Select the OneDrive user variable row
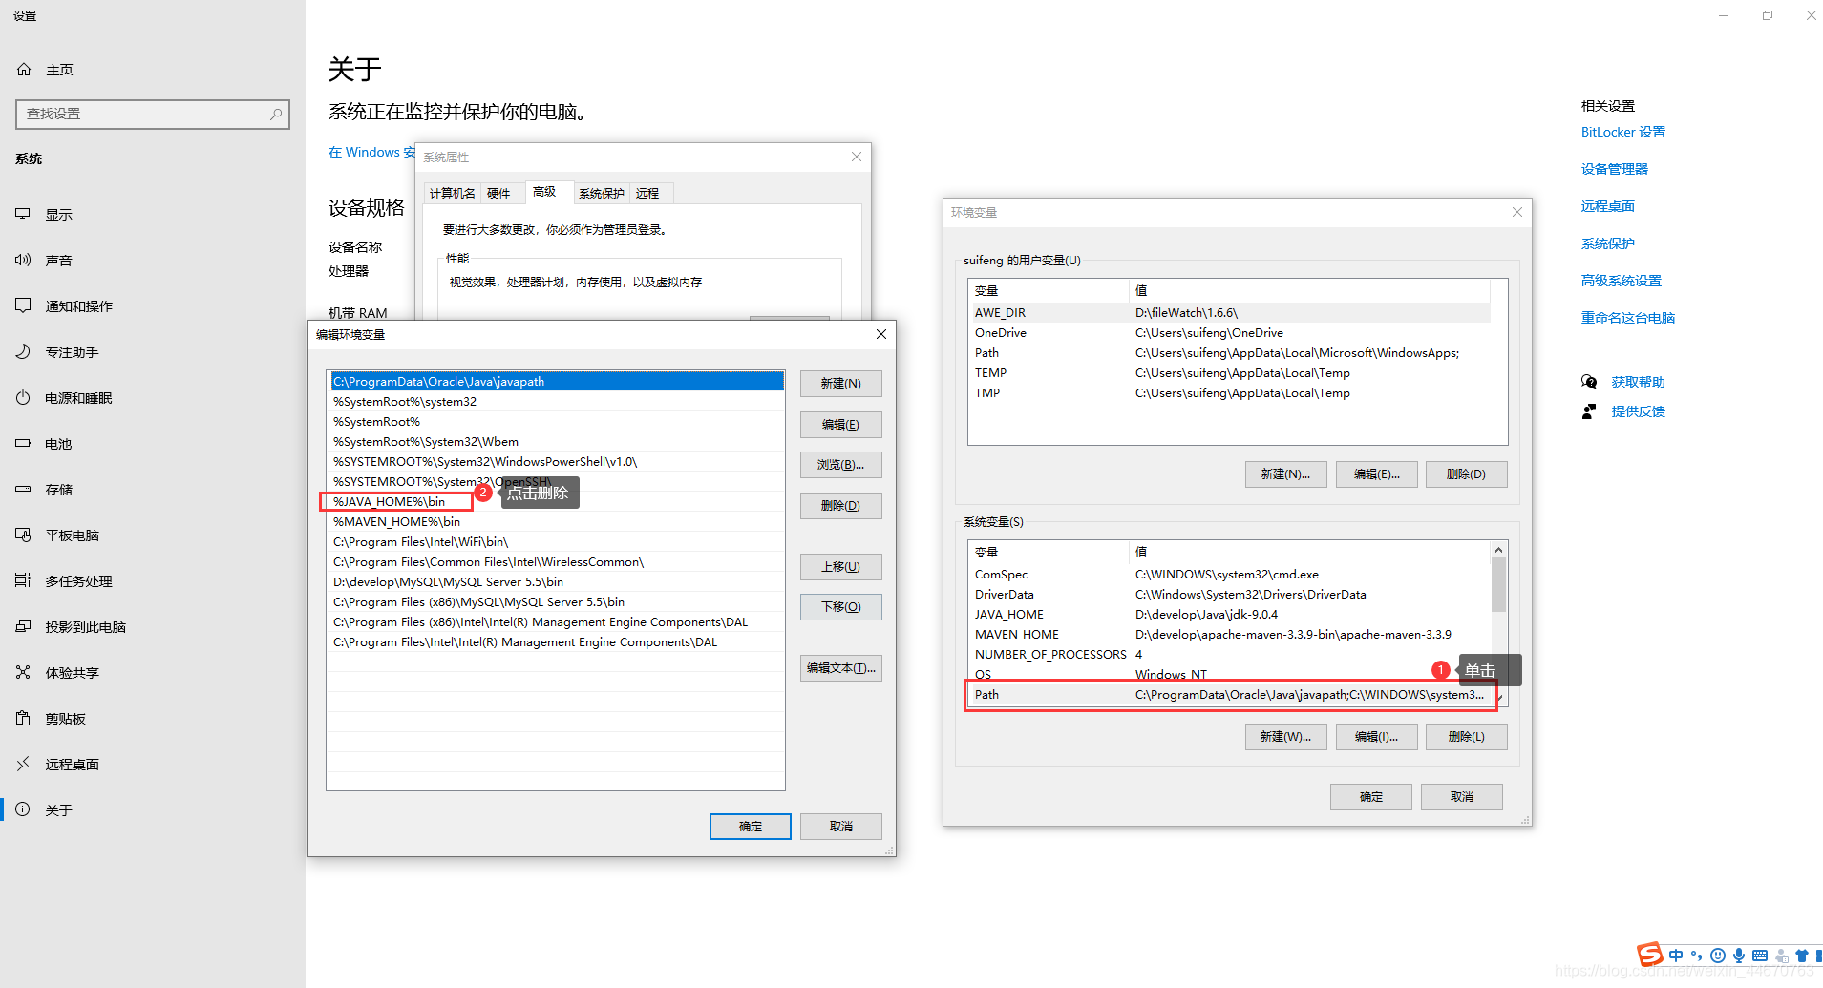 (1230, 333)
